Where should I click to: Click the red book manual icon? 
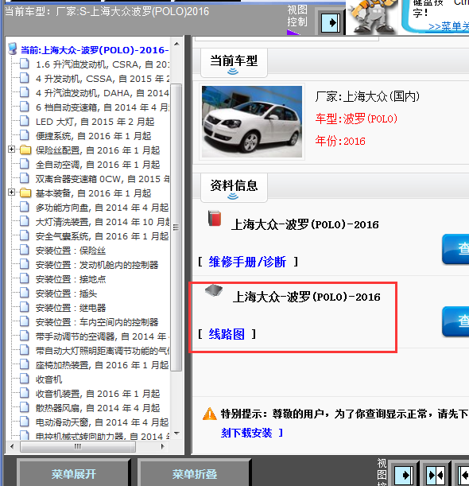[215, 218]
